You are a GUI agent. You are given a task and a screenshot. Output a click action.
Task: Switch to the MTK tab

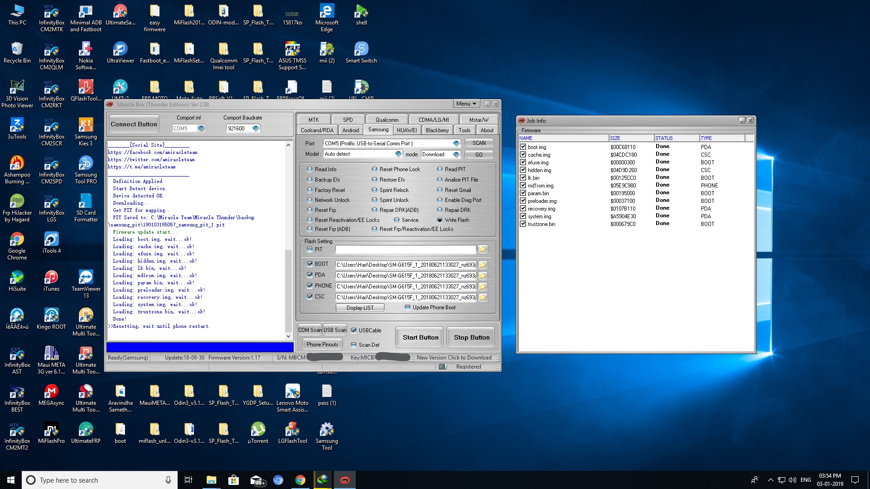coord(314,120)
